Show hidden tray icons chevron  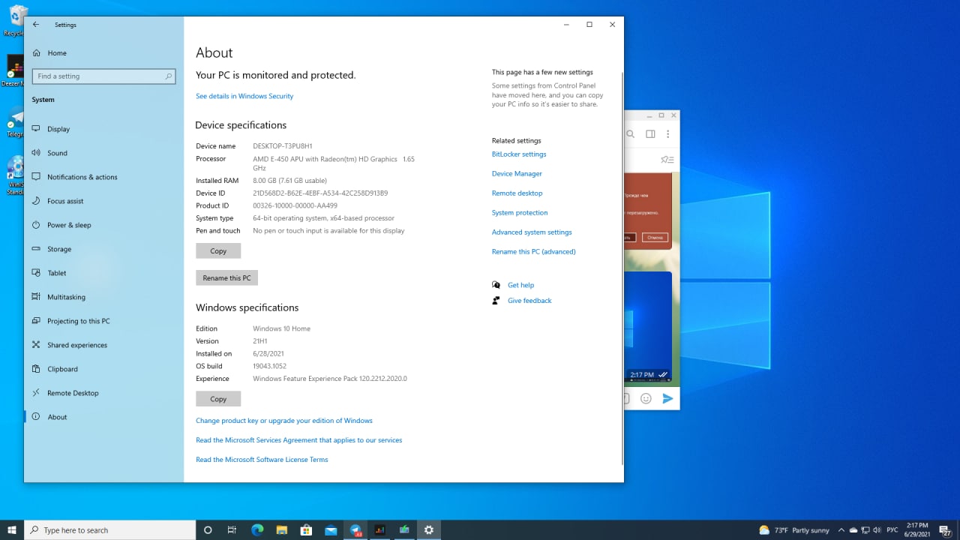[x=841, y=530]
